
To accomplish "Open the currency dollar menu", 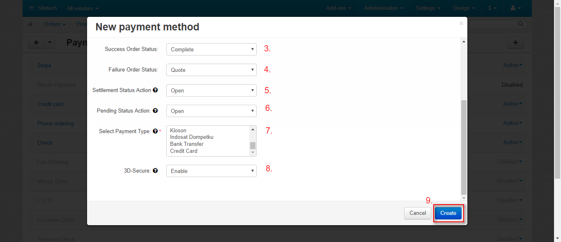I will [492, 8].
